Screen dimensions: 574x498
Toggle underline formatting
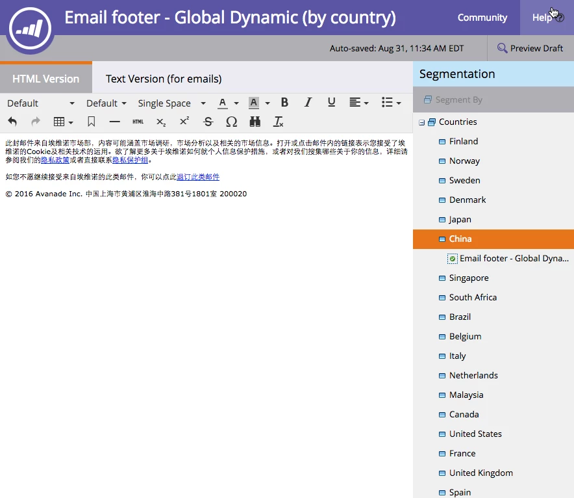(331, 102)
